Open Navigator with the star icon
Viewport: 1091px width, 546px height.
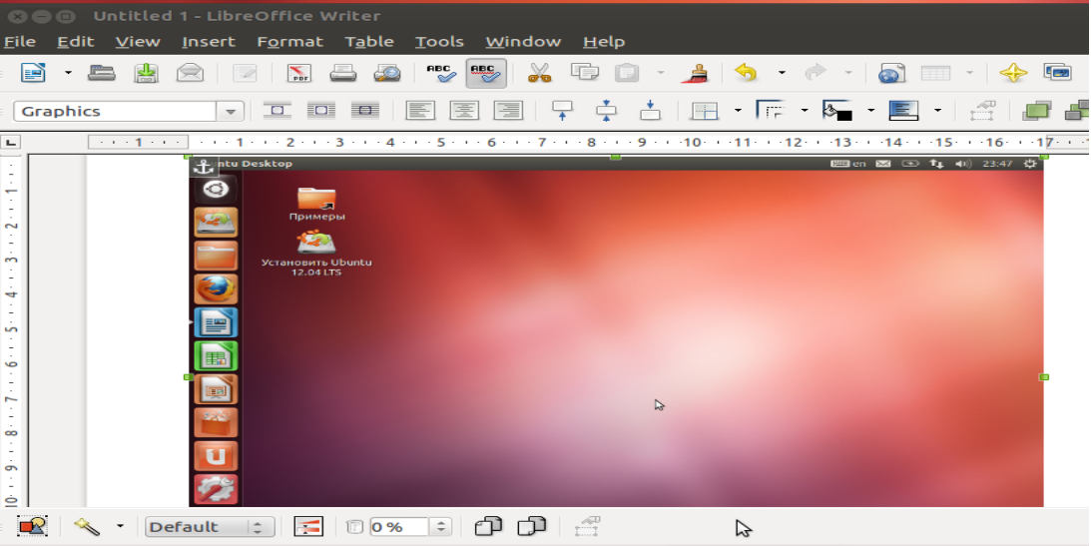pos(1013,72)
